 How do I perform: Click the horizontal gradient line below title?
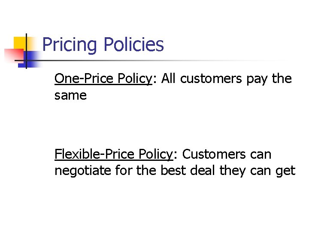[x=150, y=60]
